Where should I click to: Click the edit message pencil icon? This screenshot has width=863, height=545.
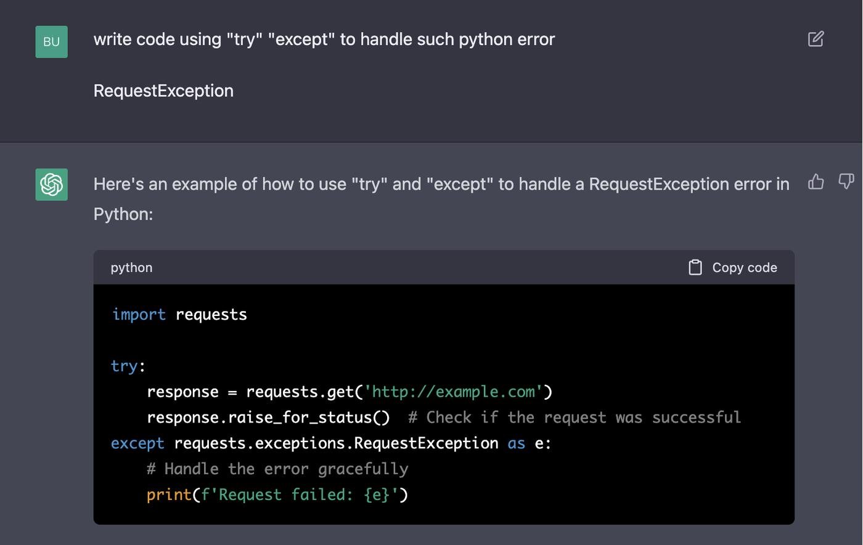tap(816, 39)
